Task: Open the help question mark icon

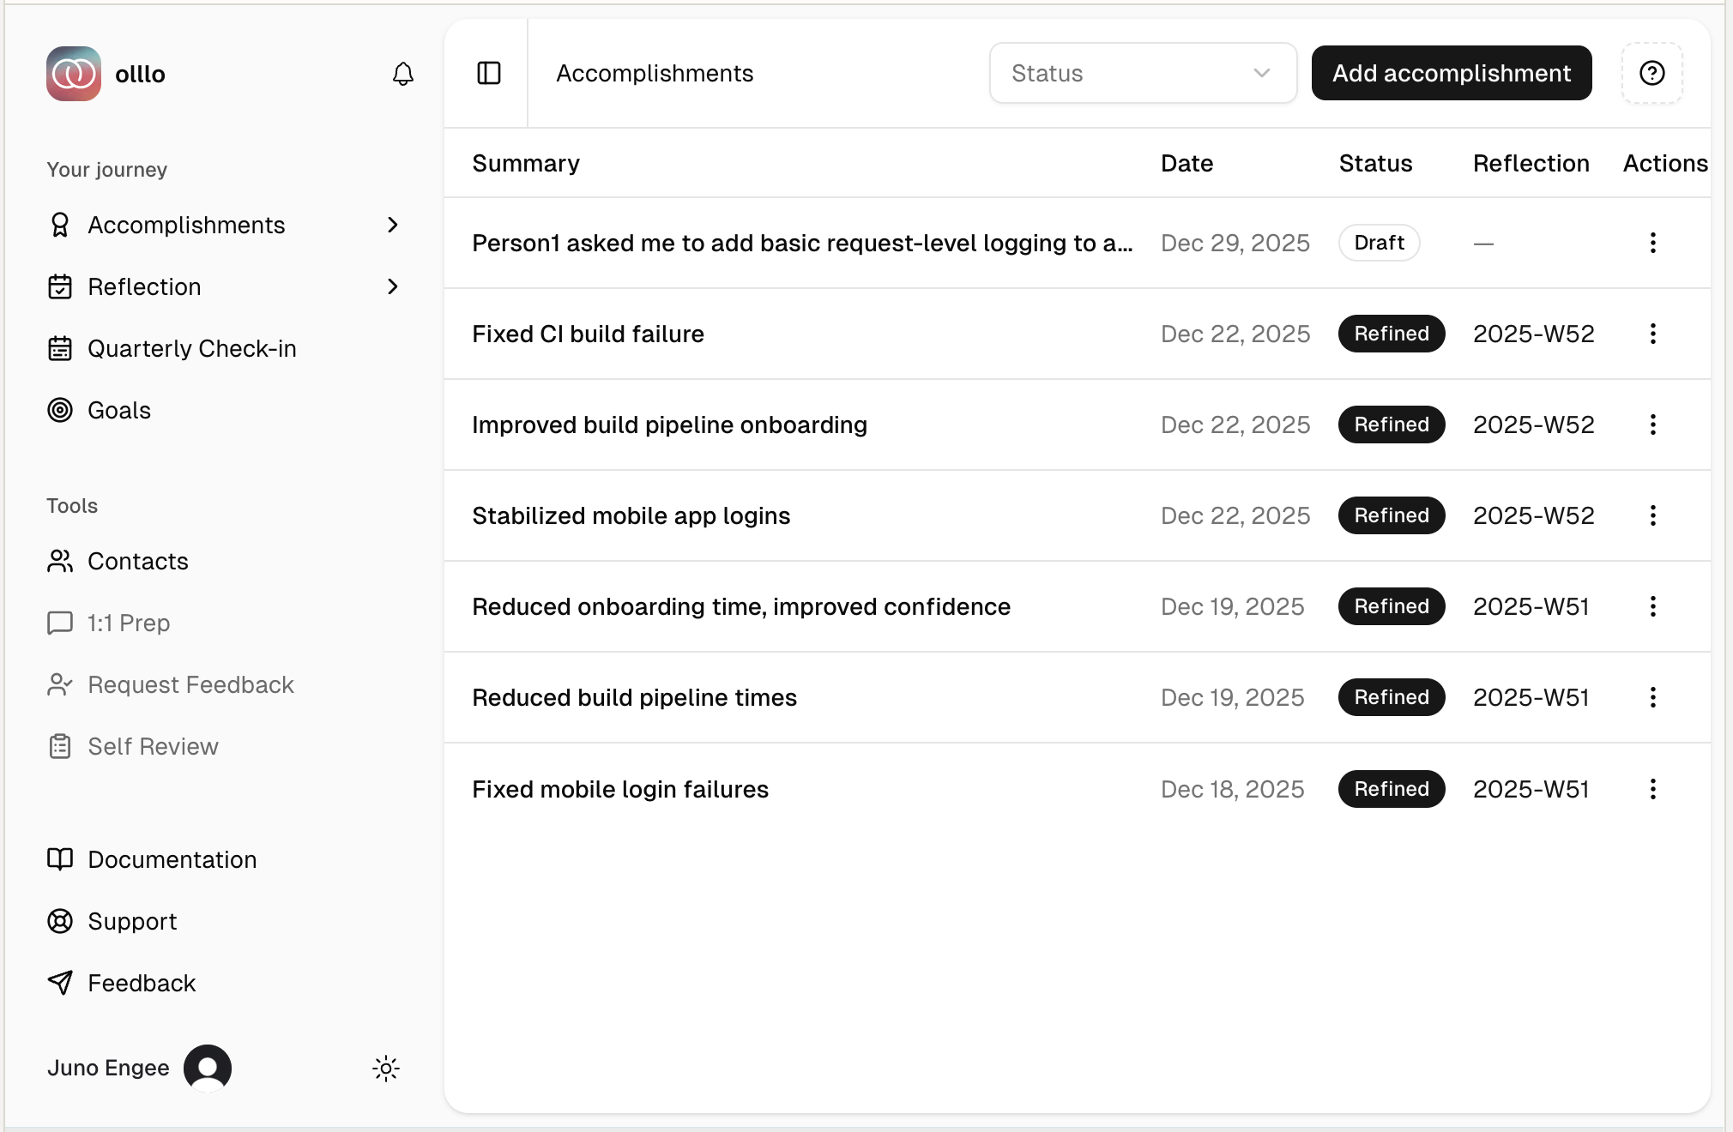Action: 1651,74
